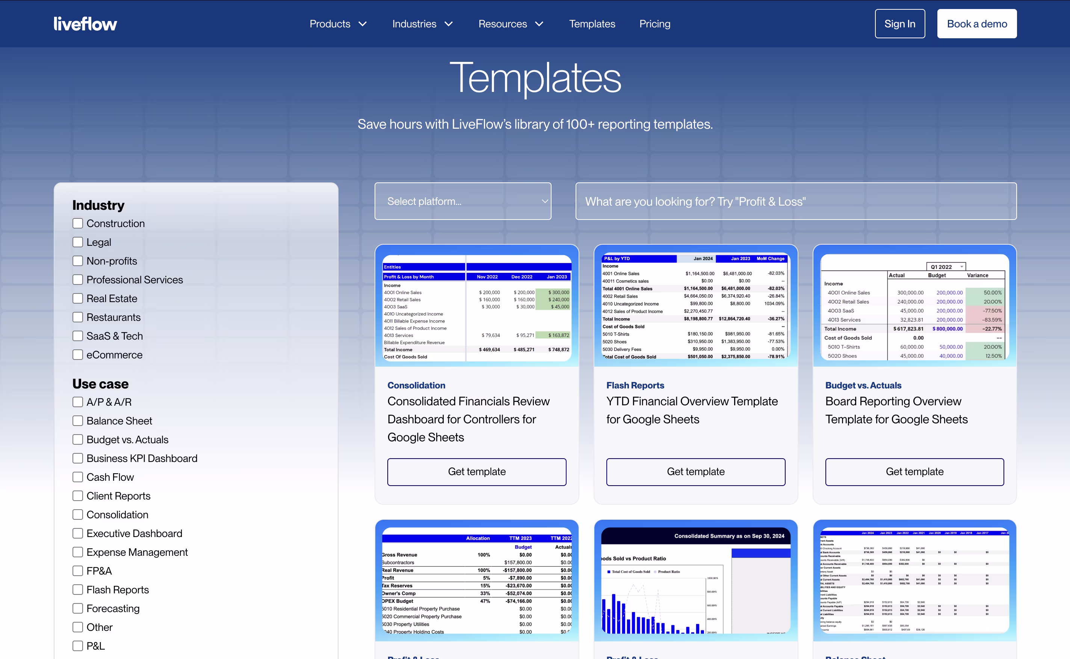Viewport: 1070px width, 659px height.
Task: Click the Flash Reports category label on card
Action: [635, 385]
